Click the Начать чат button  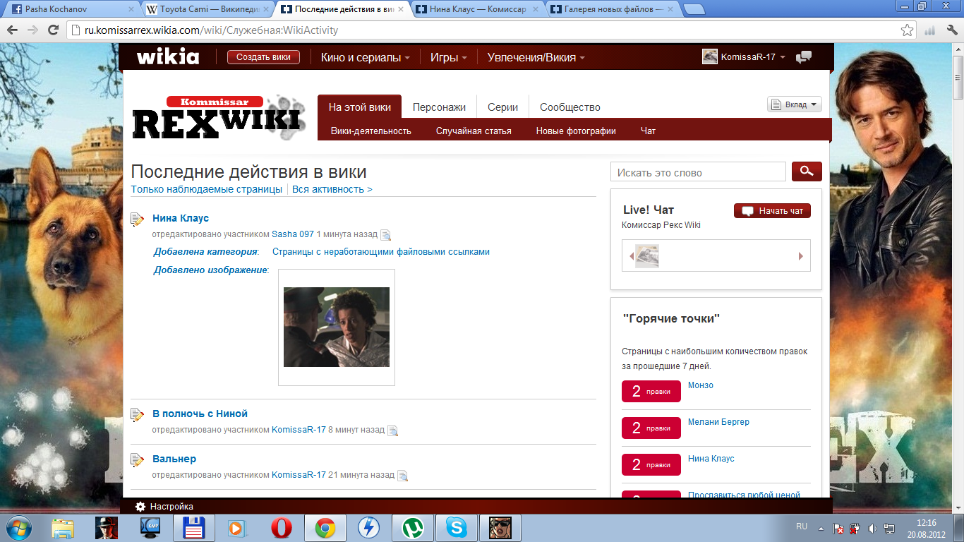pos(772,210)
